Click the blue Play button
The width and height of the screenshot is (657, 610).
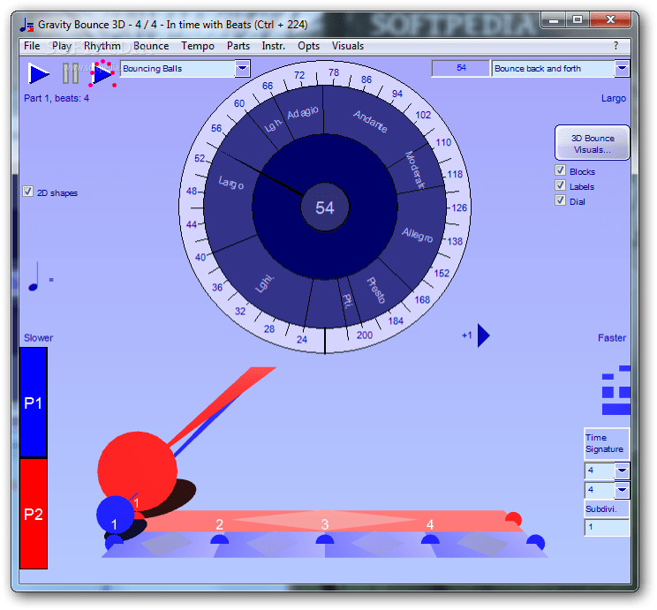(38, 74)
